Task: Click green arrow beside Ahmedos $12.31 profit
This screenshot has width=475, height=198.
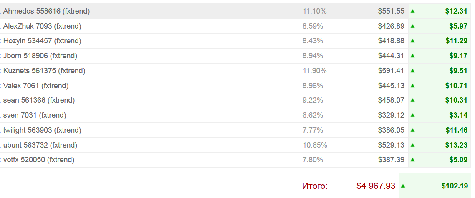Action: click(413, 11)
